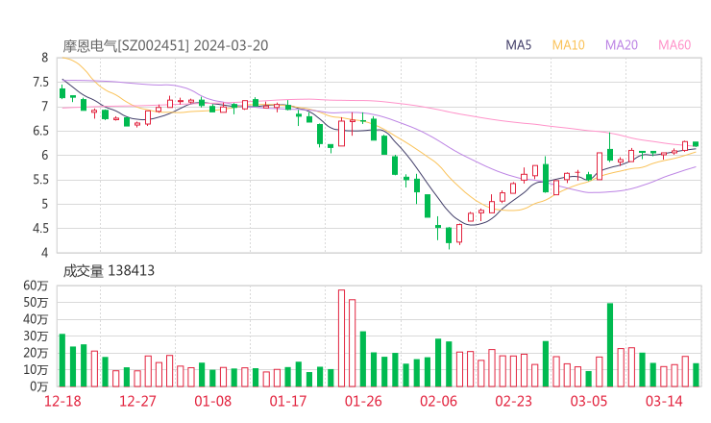Viewport: 711px width, 423px height.
Task: Click the 03-14 date axis label
Action: point(664,401)
